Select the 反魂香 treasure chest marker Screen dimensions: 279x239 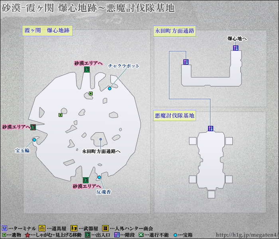pos(99,177)
